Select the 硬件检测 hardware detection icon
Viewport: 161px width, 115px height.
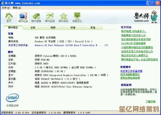pos(23,18)
